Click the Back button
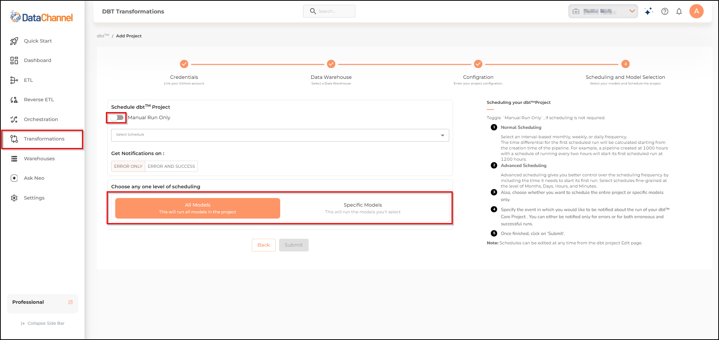Image resolution: width=719 pixels, height=340 pixels. [x=264, y=245]
